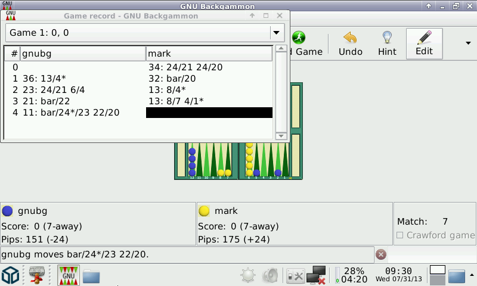The height and width of the screenshot is (286, 477).
Task: Click the 09:30 clock display
Action: [x=398, y=271]
